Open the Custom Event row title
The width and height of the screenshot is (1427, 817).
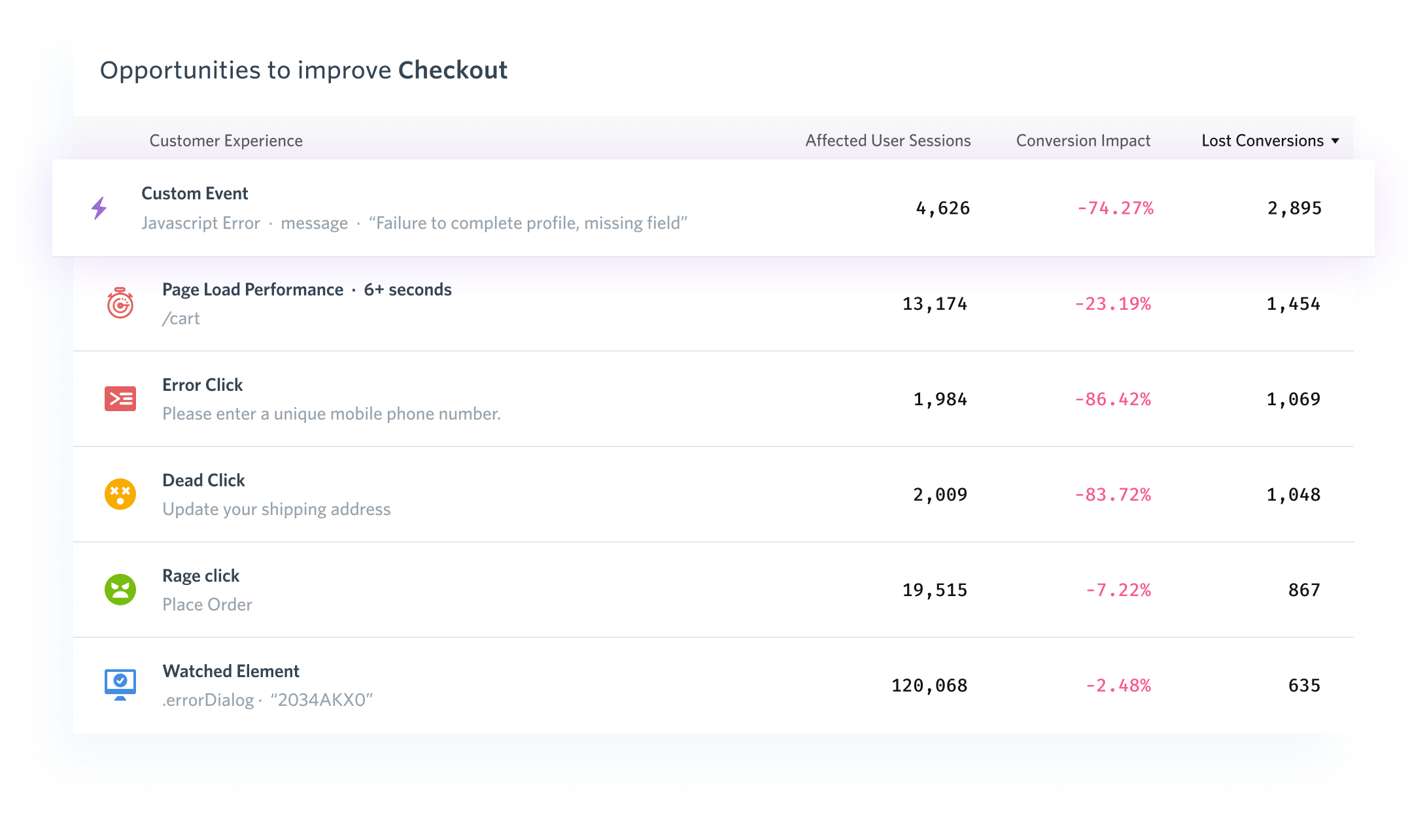195,193
